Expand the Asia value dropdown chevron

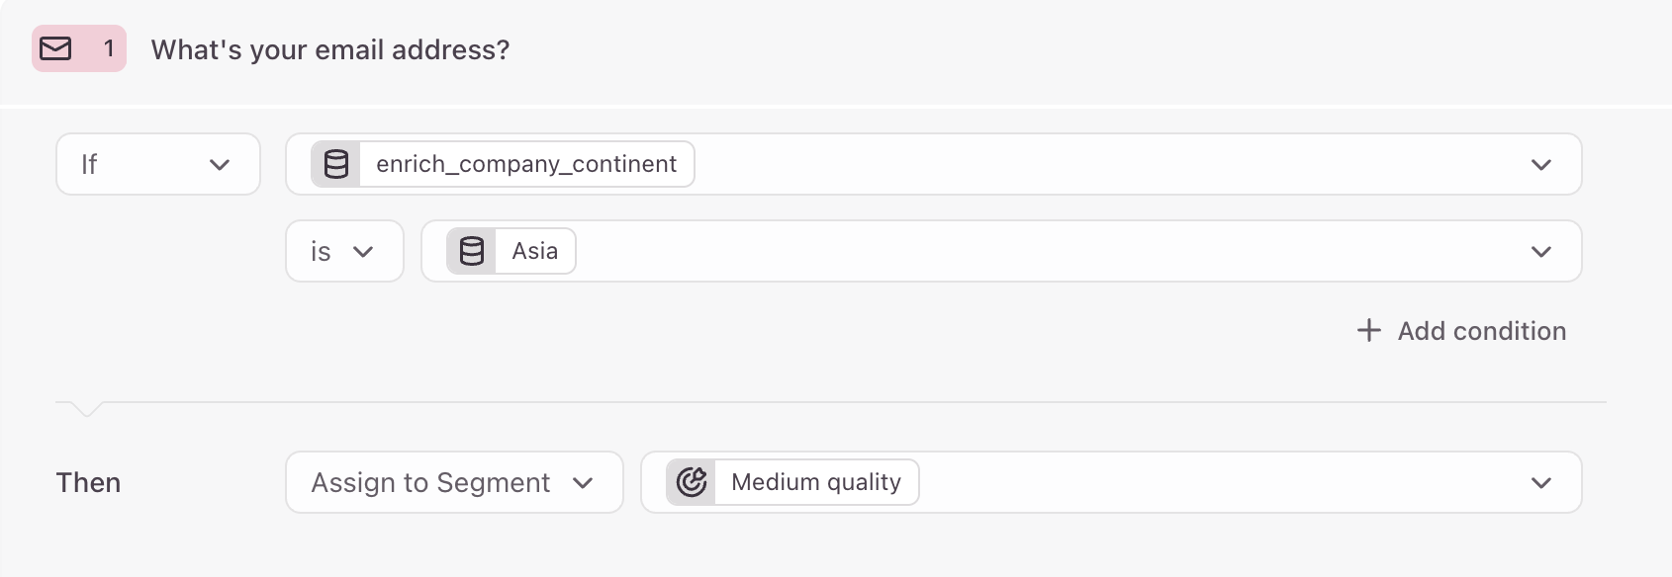[1540, 251]
